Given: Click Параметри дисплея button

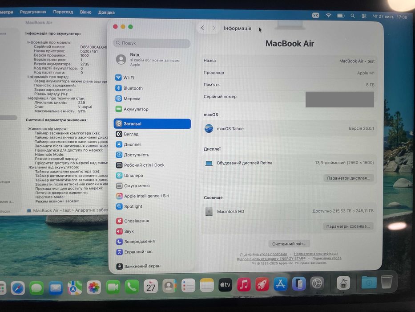Looking at the screenshot, I should (x=348, y=178).
